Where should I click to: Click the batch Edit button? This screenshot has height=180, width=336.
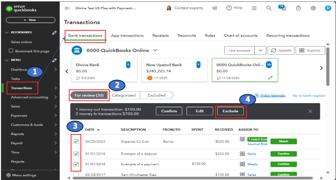[200, 111]
